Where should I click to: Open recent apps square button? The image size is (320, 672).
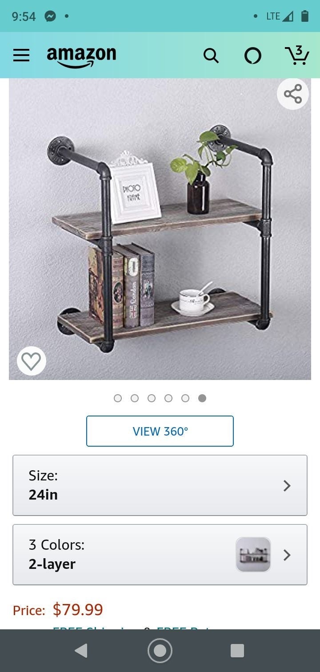[x=237, y=651]
